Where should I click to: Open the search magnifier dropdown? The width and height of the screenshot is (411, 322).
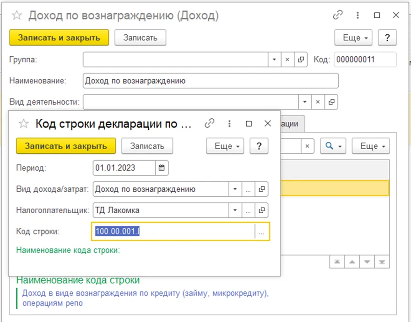click(333, 146)
